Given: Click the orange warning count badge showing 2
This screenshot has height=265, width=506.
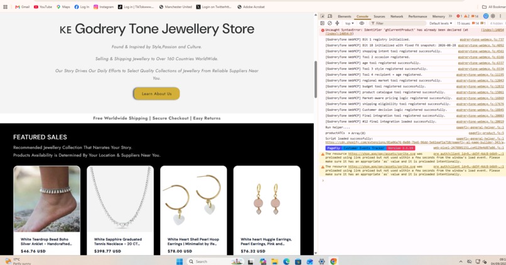Looking at the screenshot, I should [466, 16].
